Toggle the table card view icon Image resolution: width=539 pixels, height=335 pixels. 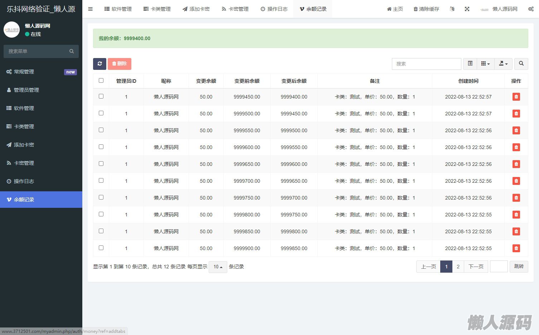[470, 64]
